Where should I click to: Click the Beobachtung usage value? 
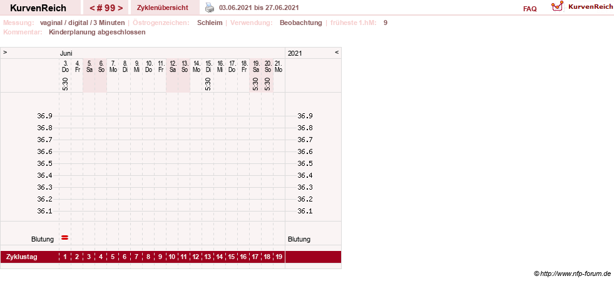300,23
